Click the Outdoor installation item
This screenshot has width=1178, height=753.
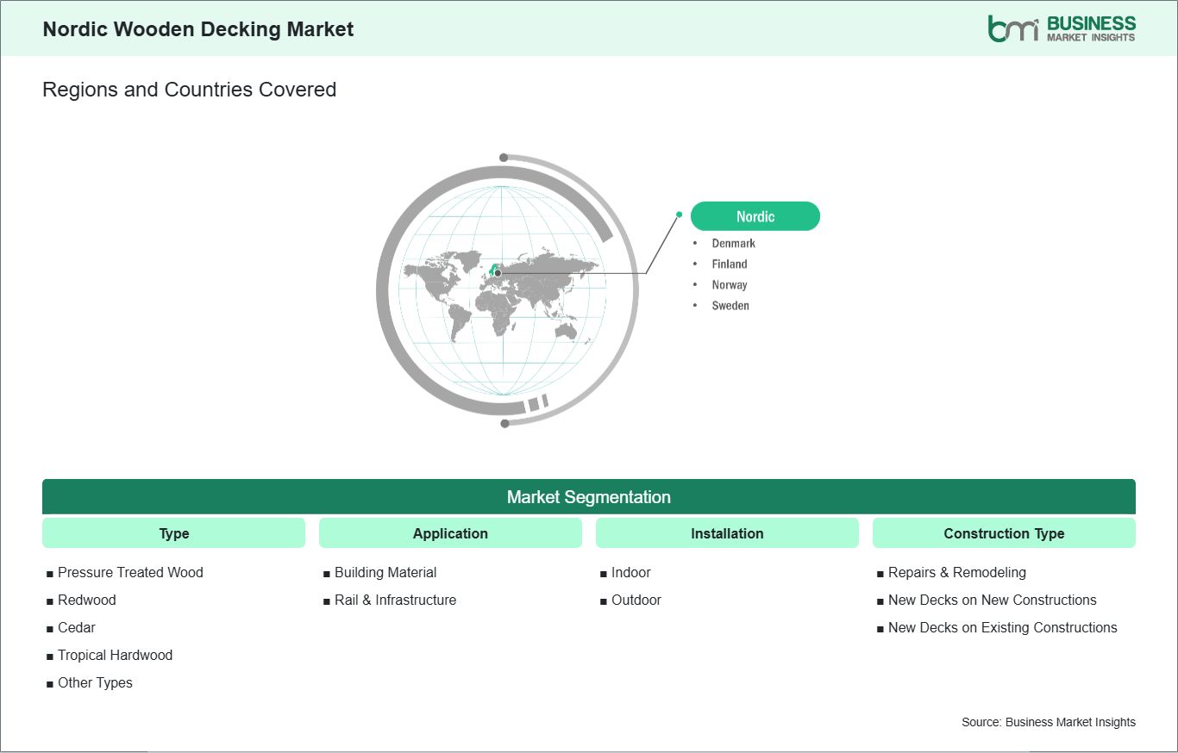[630, 600]
